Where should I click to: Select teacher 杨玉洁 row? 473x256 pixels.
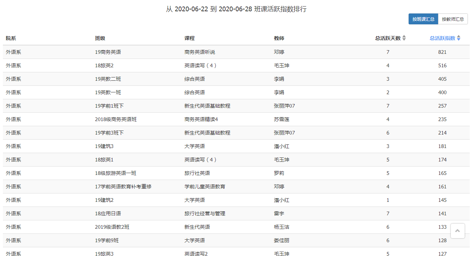236,227
